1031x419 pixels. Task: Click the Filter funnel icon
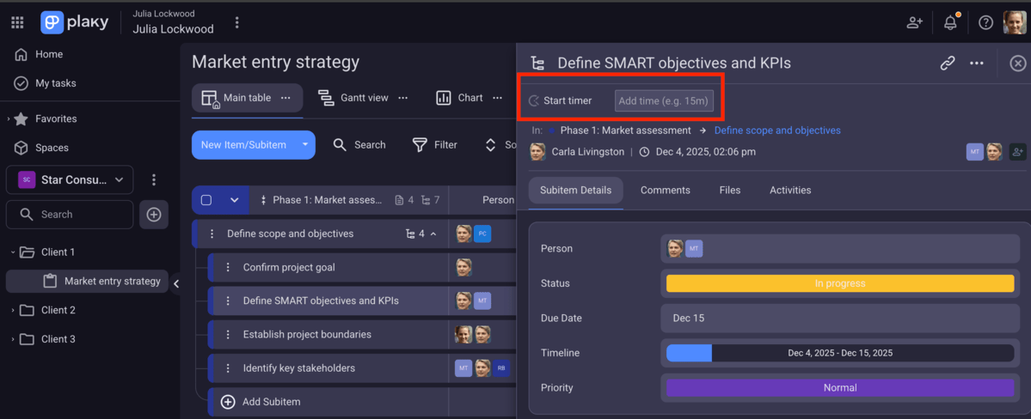click(420, 145)
